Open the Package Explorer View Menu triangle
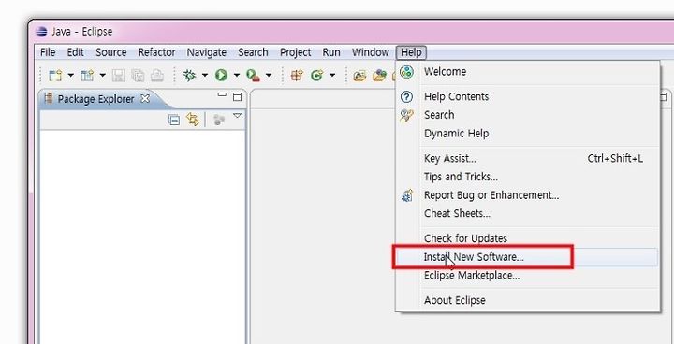The width and height of the screenshot is (674, 344). [237, 116]
